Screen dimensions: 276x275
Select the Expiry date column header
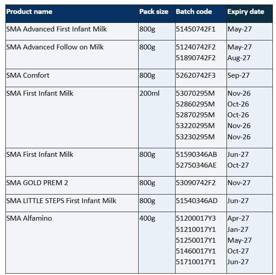click(246, 12)
